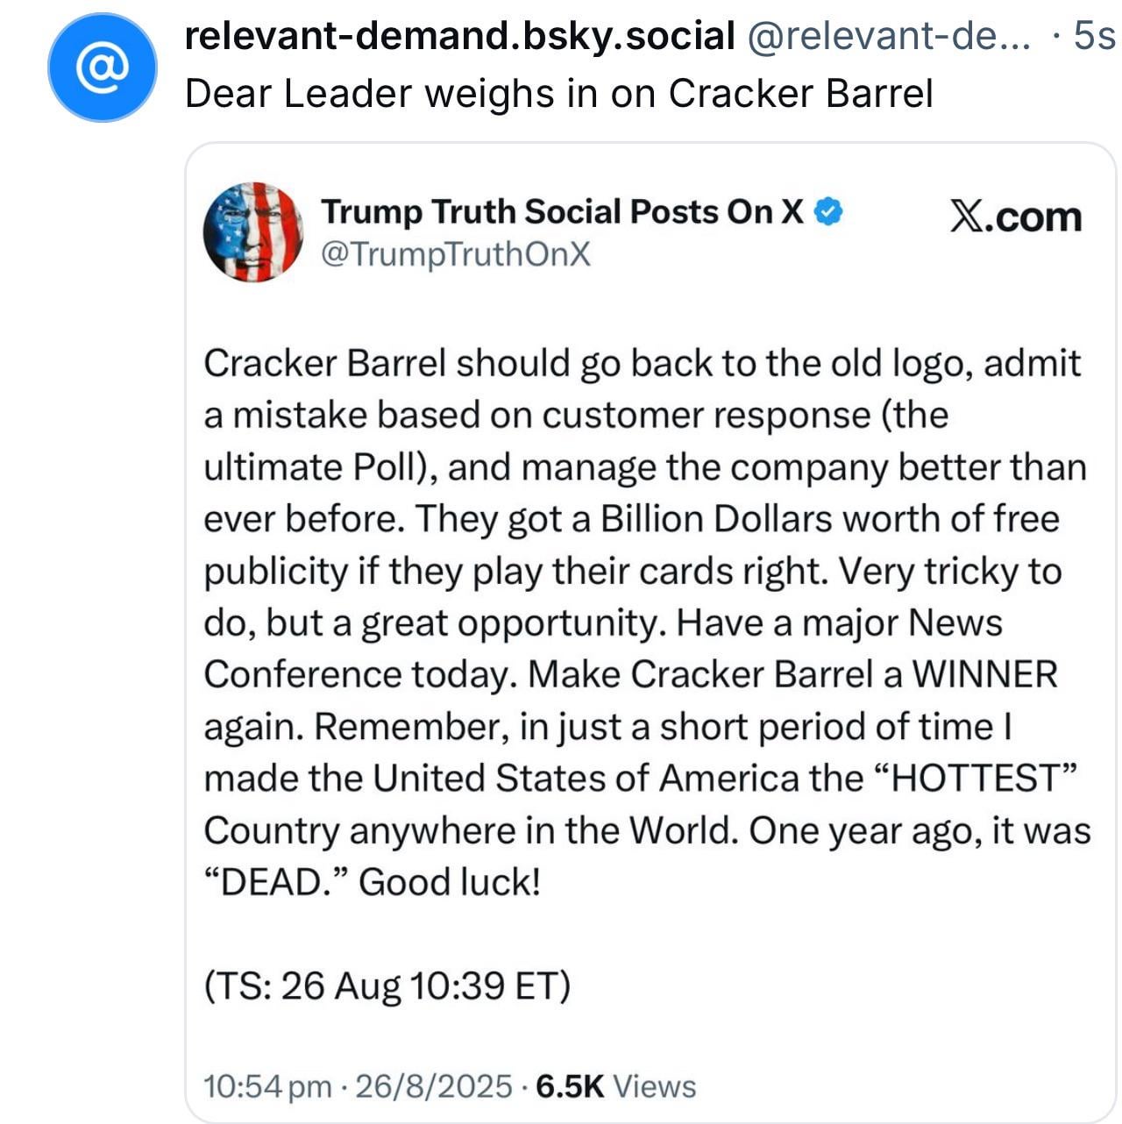The height and width of the screenshot is (1124, 1122).
Task: Click Trump Truth Social Posts On X name
Action: point(562,211)
